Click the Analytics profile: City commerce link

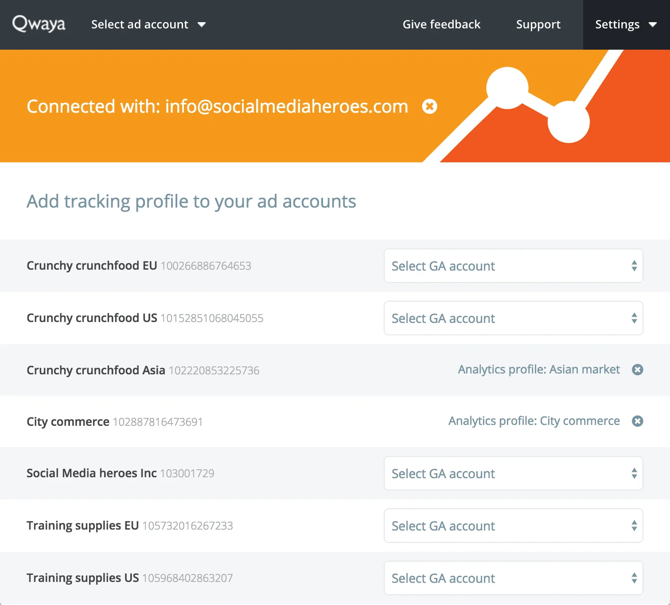534,421
